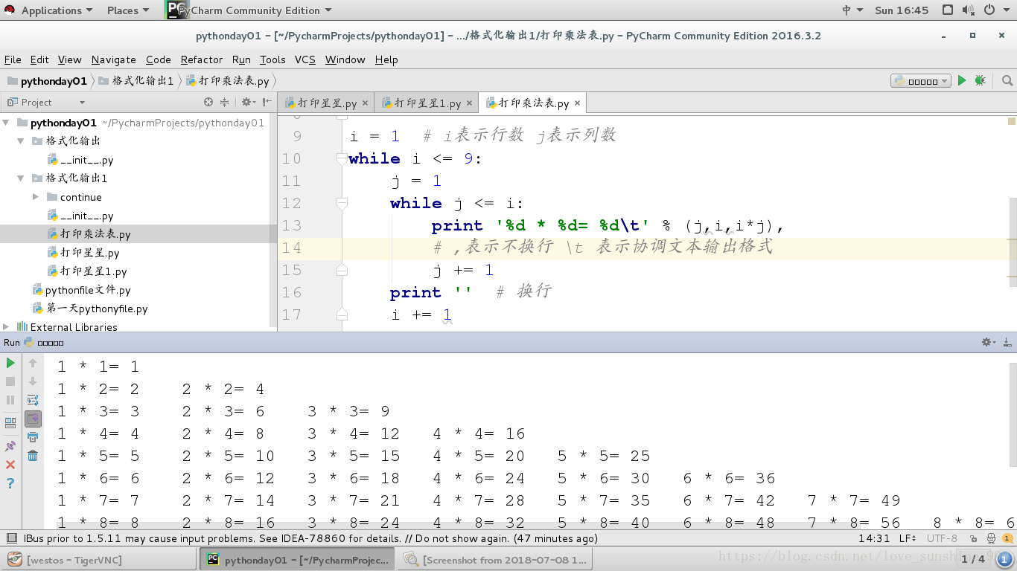This screenshot has height=571, width=1017.
Task: Click pythonday01 breadcrumb
Action: point(47,81)
